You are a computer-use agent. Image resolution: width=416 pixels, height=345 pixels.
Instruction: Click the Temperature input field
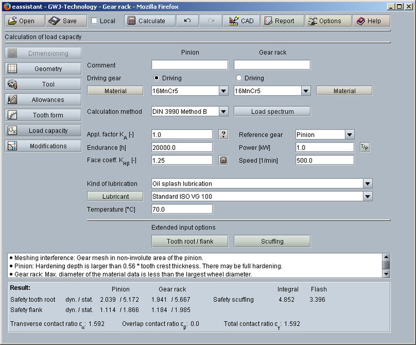click(x=182, y=209)
